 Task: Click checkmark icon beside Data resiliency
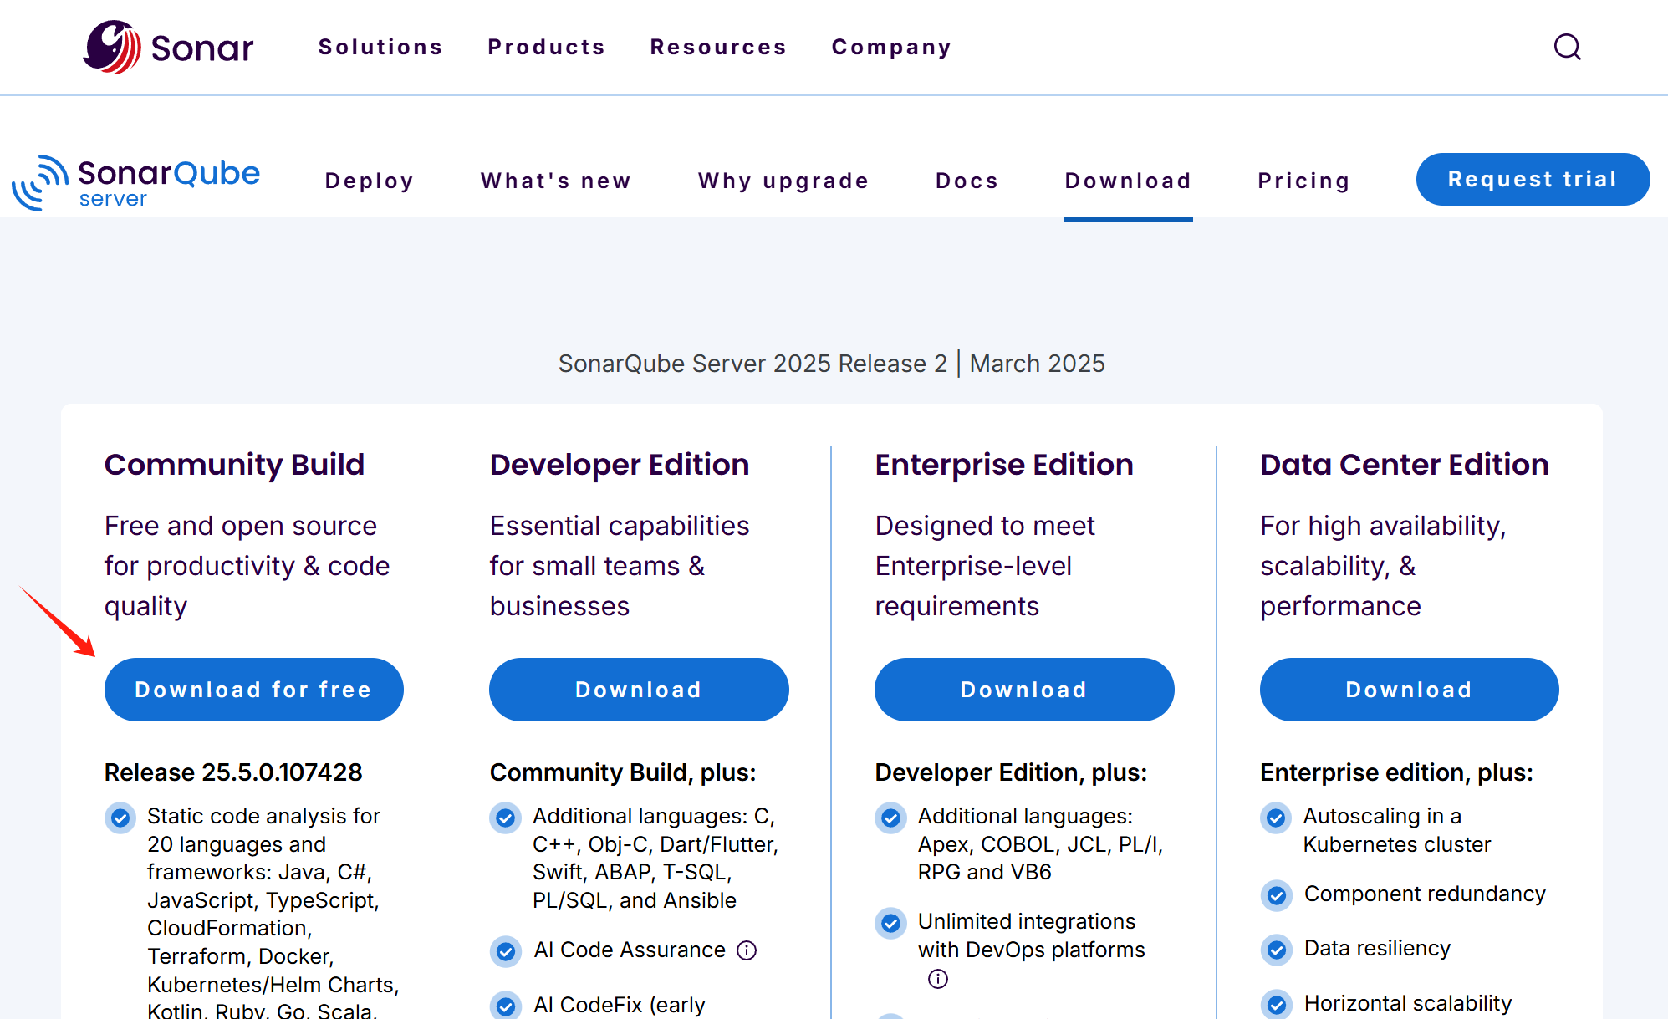click(1276, 950)
